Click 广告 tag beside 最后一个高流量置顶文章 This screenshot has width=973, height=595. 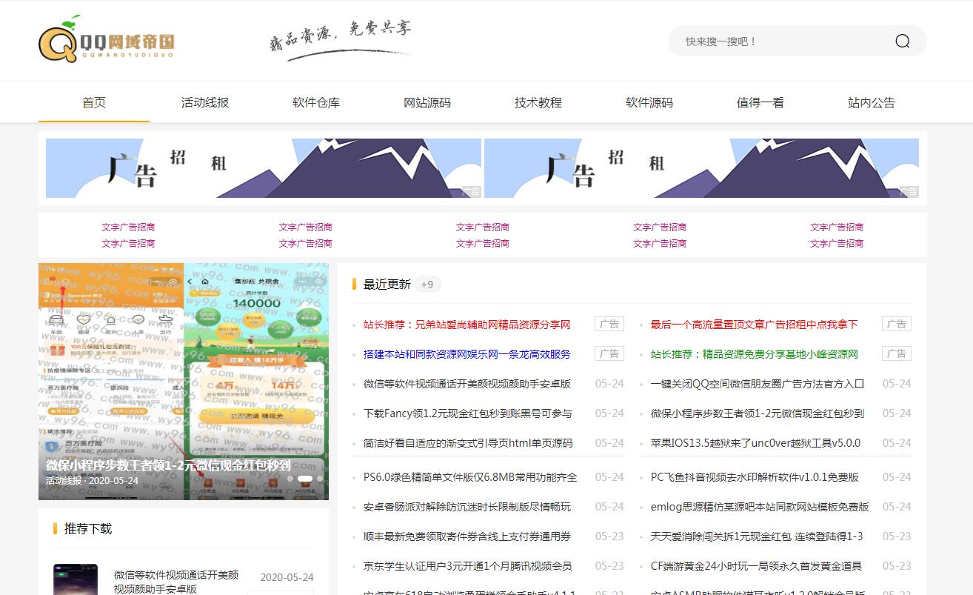tap(896, 324)
